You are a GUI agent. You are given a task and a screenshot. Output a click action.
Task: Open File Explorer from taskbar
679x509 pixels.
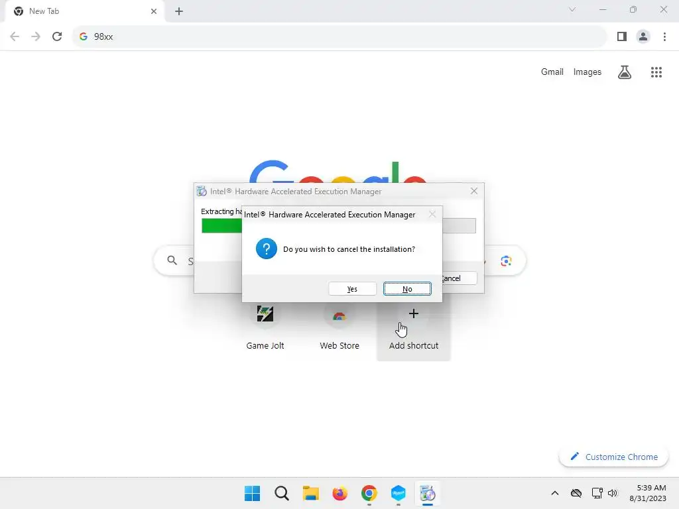click(310, 493)
